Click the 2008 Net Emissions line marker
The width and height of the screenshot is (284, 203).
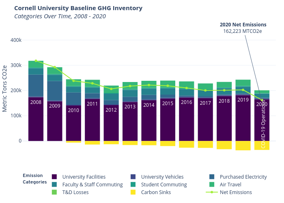[x=36, y=61]
